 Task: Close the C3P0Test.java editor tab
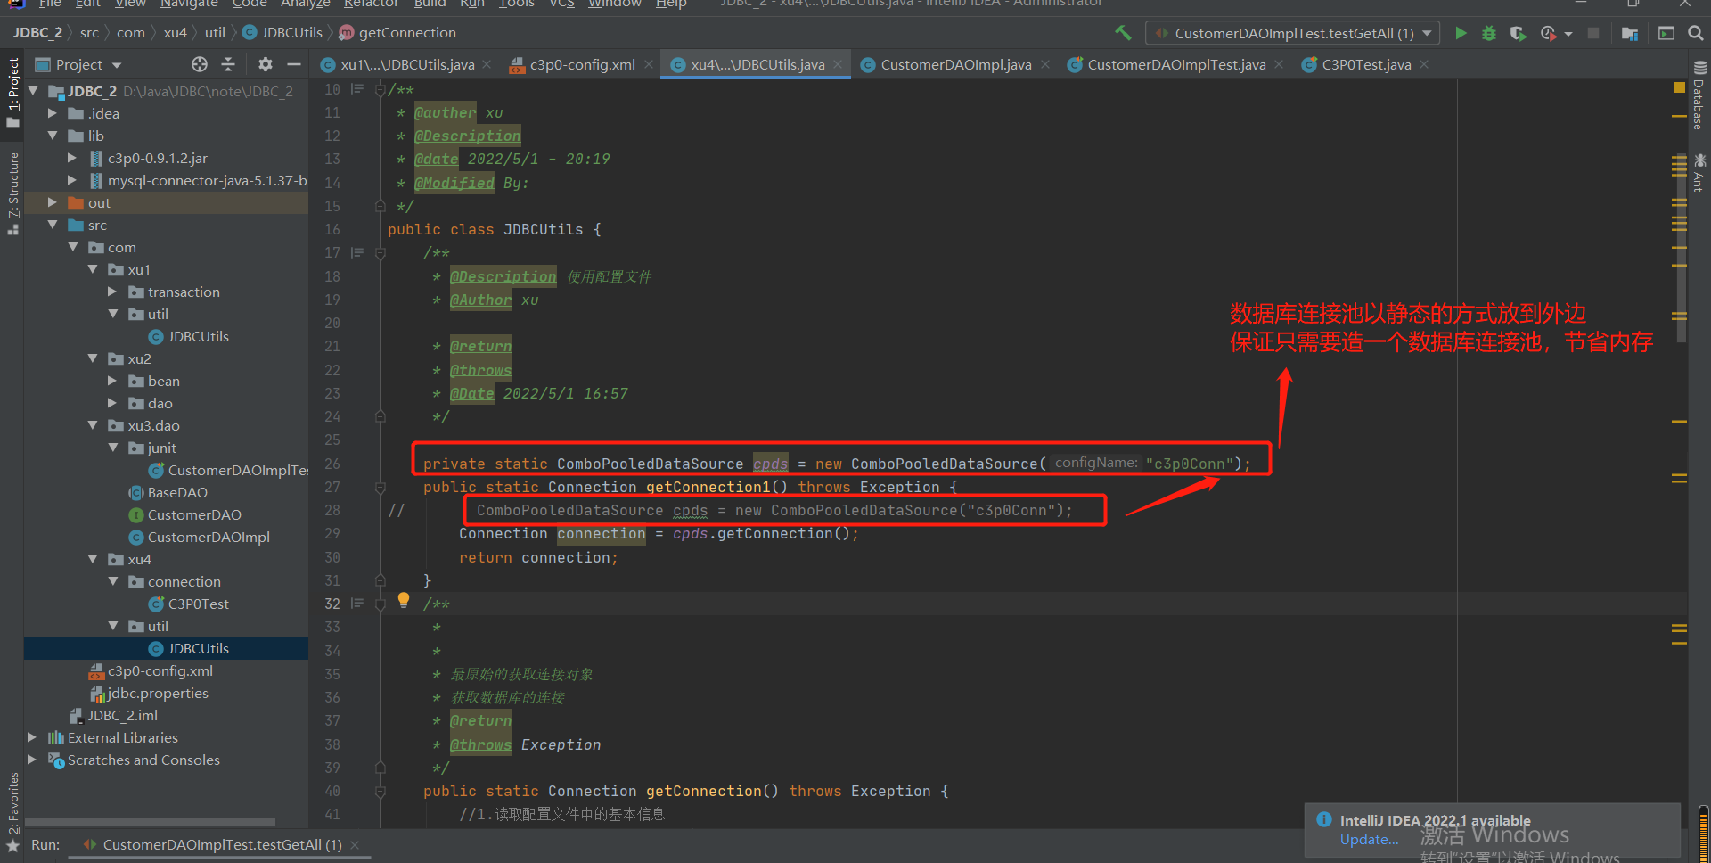pos(1424,64)
